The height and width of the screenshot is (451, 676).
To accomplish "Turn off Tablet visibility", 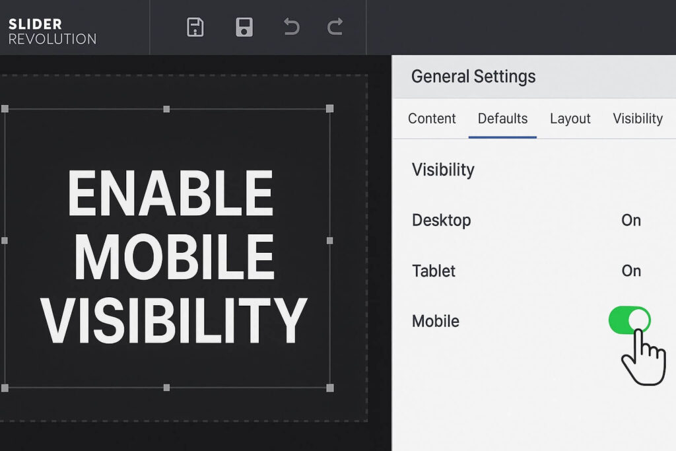I will pos(631,271).
